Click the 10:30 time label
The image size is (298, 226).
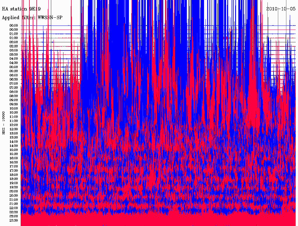tap(14, 113)
